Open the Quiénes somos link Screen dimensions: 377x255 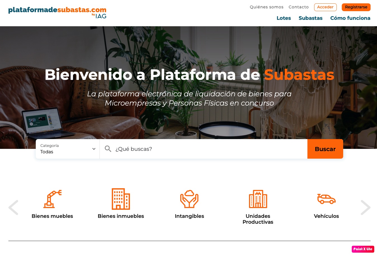tap(267, 7)
